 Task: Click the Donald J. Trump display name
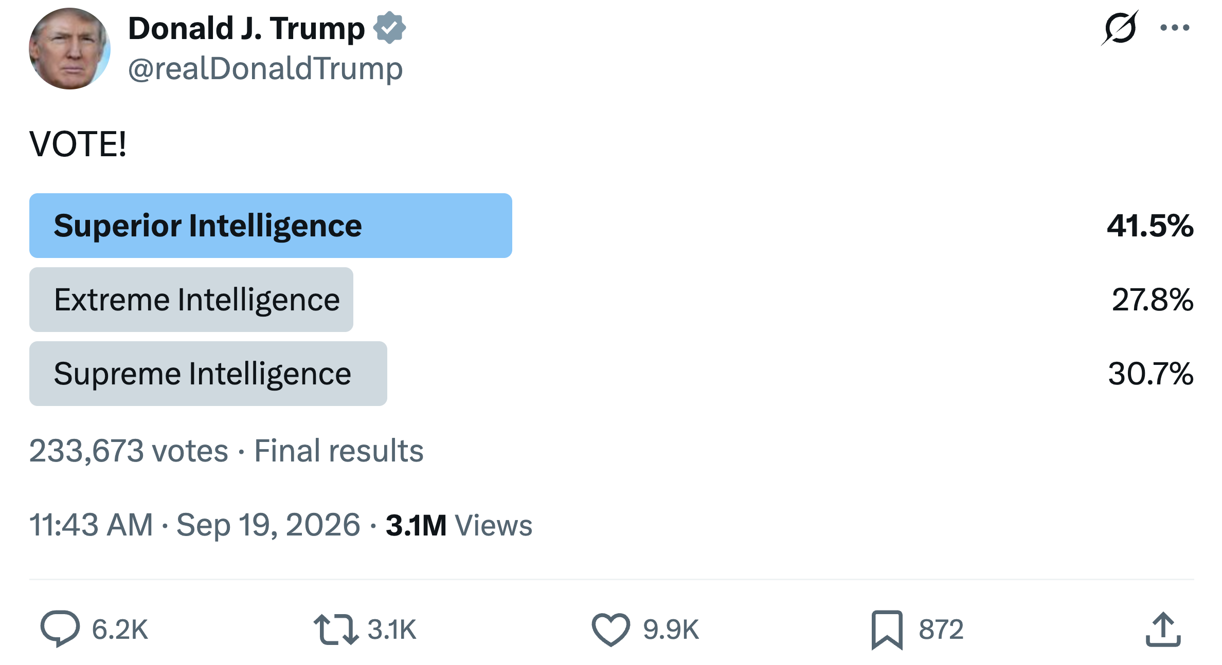click(246, 28)
